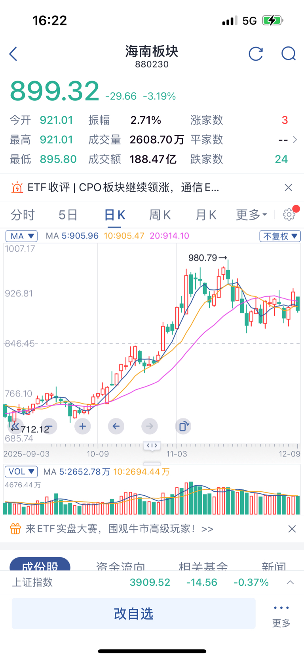Open the 不复权 adjustment dropdown
Image resolution: width=304 pixels, height=660 pixels.
click(x=280, y=236)
